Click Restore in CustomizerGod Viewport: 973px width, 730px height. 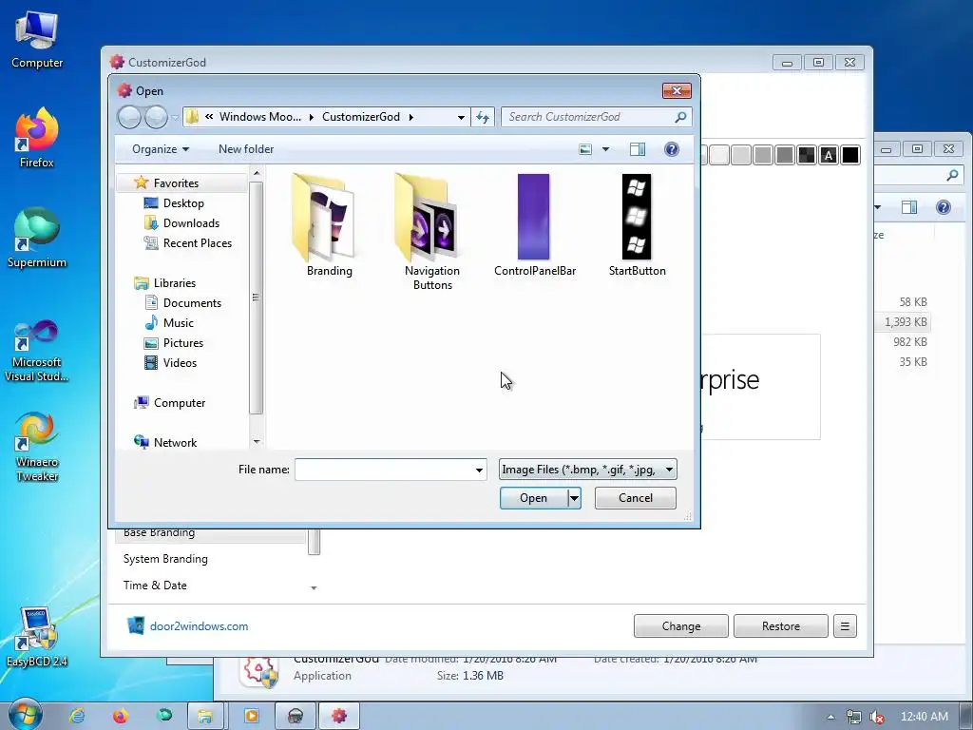tap(781, 626)
